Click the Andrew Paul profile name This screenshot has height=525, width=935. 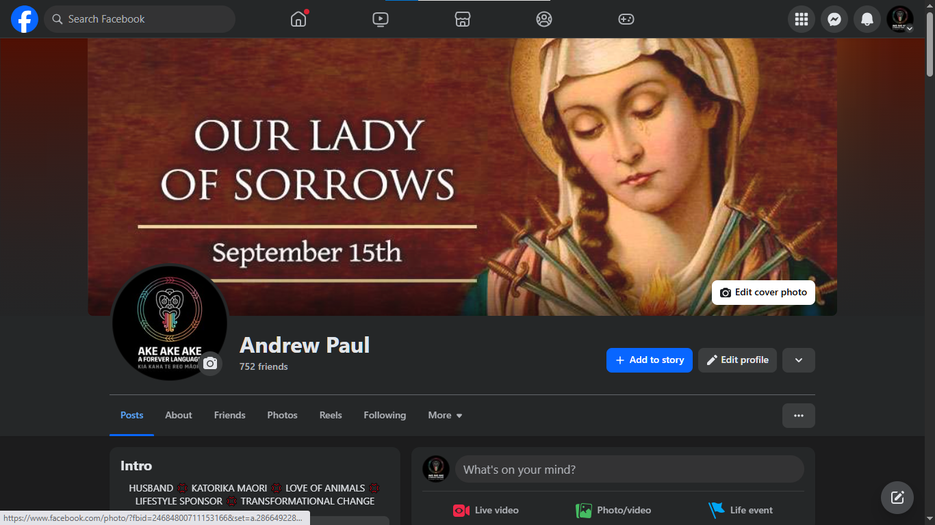point(305,345)
